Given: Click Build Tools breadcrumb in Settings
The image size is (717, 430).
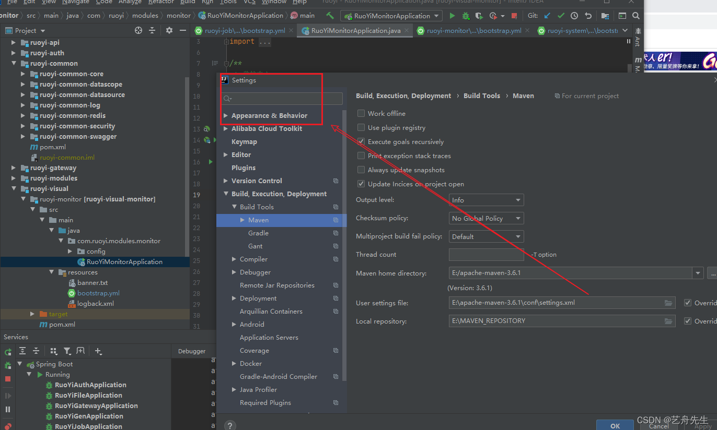Looking at the screenshot, I should tap(481, 96).
